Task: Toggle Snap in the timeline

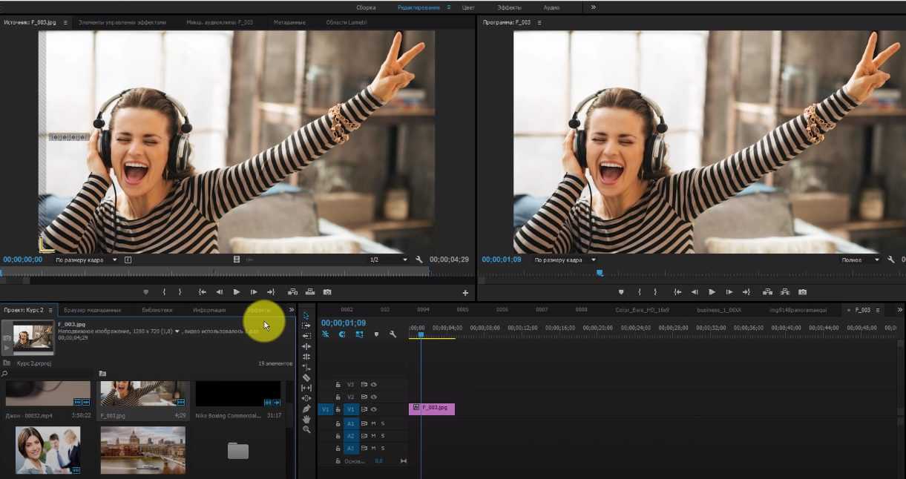Action: (342, 334)
